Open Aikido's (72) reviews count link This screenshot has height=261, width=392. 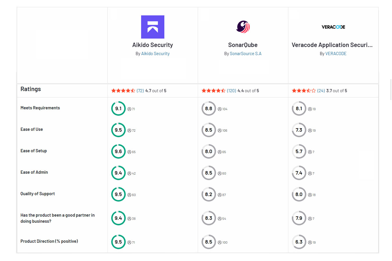[140, 91]
